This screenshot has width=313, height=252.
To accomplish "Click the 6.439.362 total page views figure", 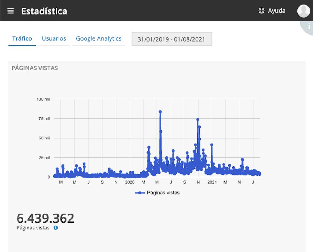I will coord(45,218).
